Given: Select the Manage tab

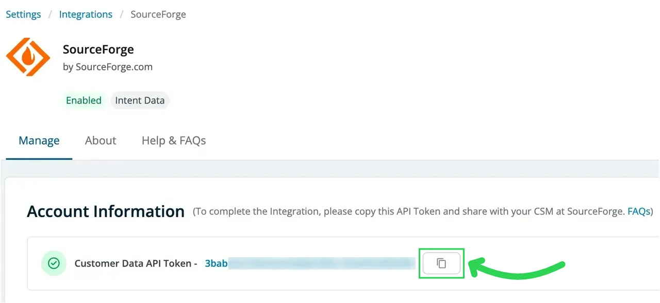Looking at the screenshot, I should [x=39, y=140].
